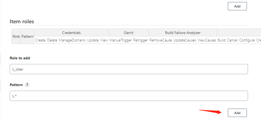Click the Credentials View permission header

tap(104, 40)
